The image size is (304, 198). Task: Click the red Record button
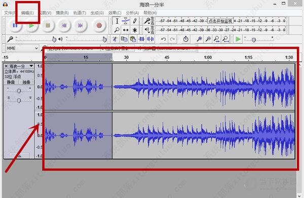[99, 25]
